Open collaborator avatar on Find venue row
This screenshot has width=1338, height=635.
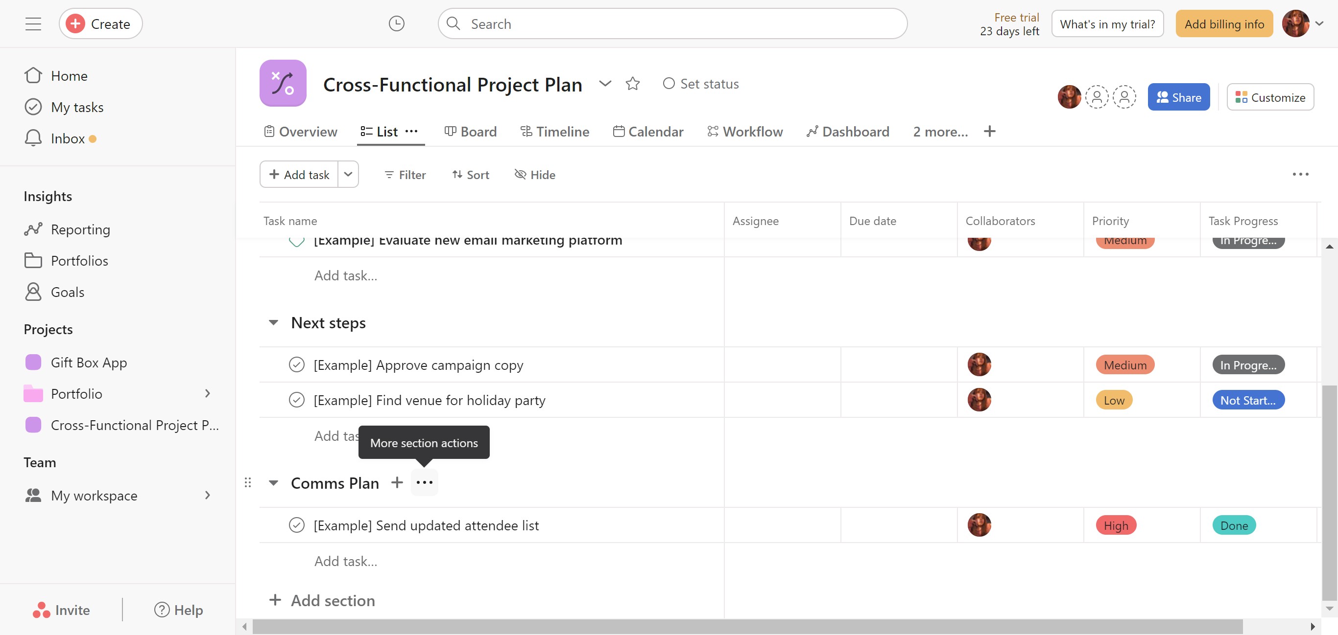(979, 400)
